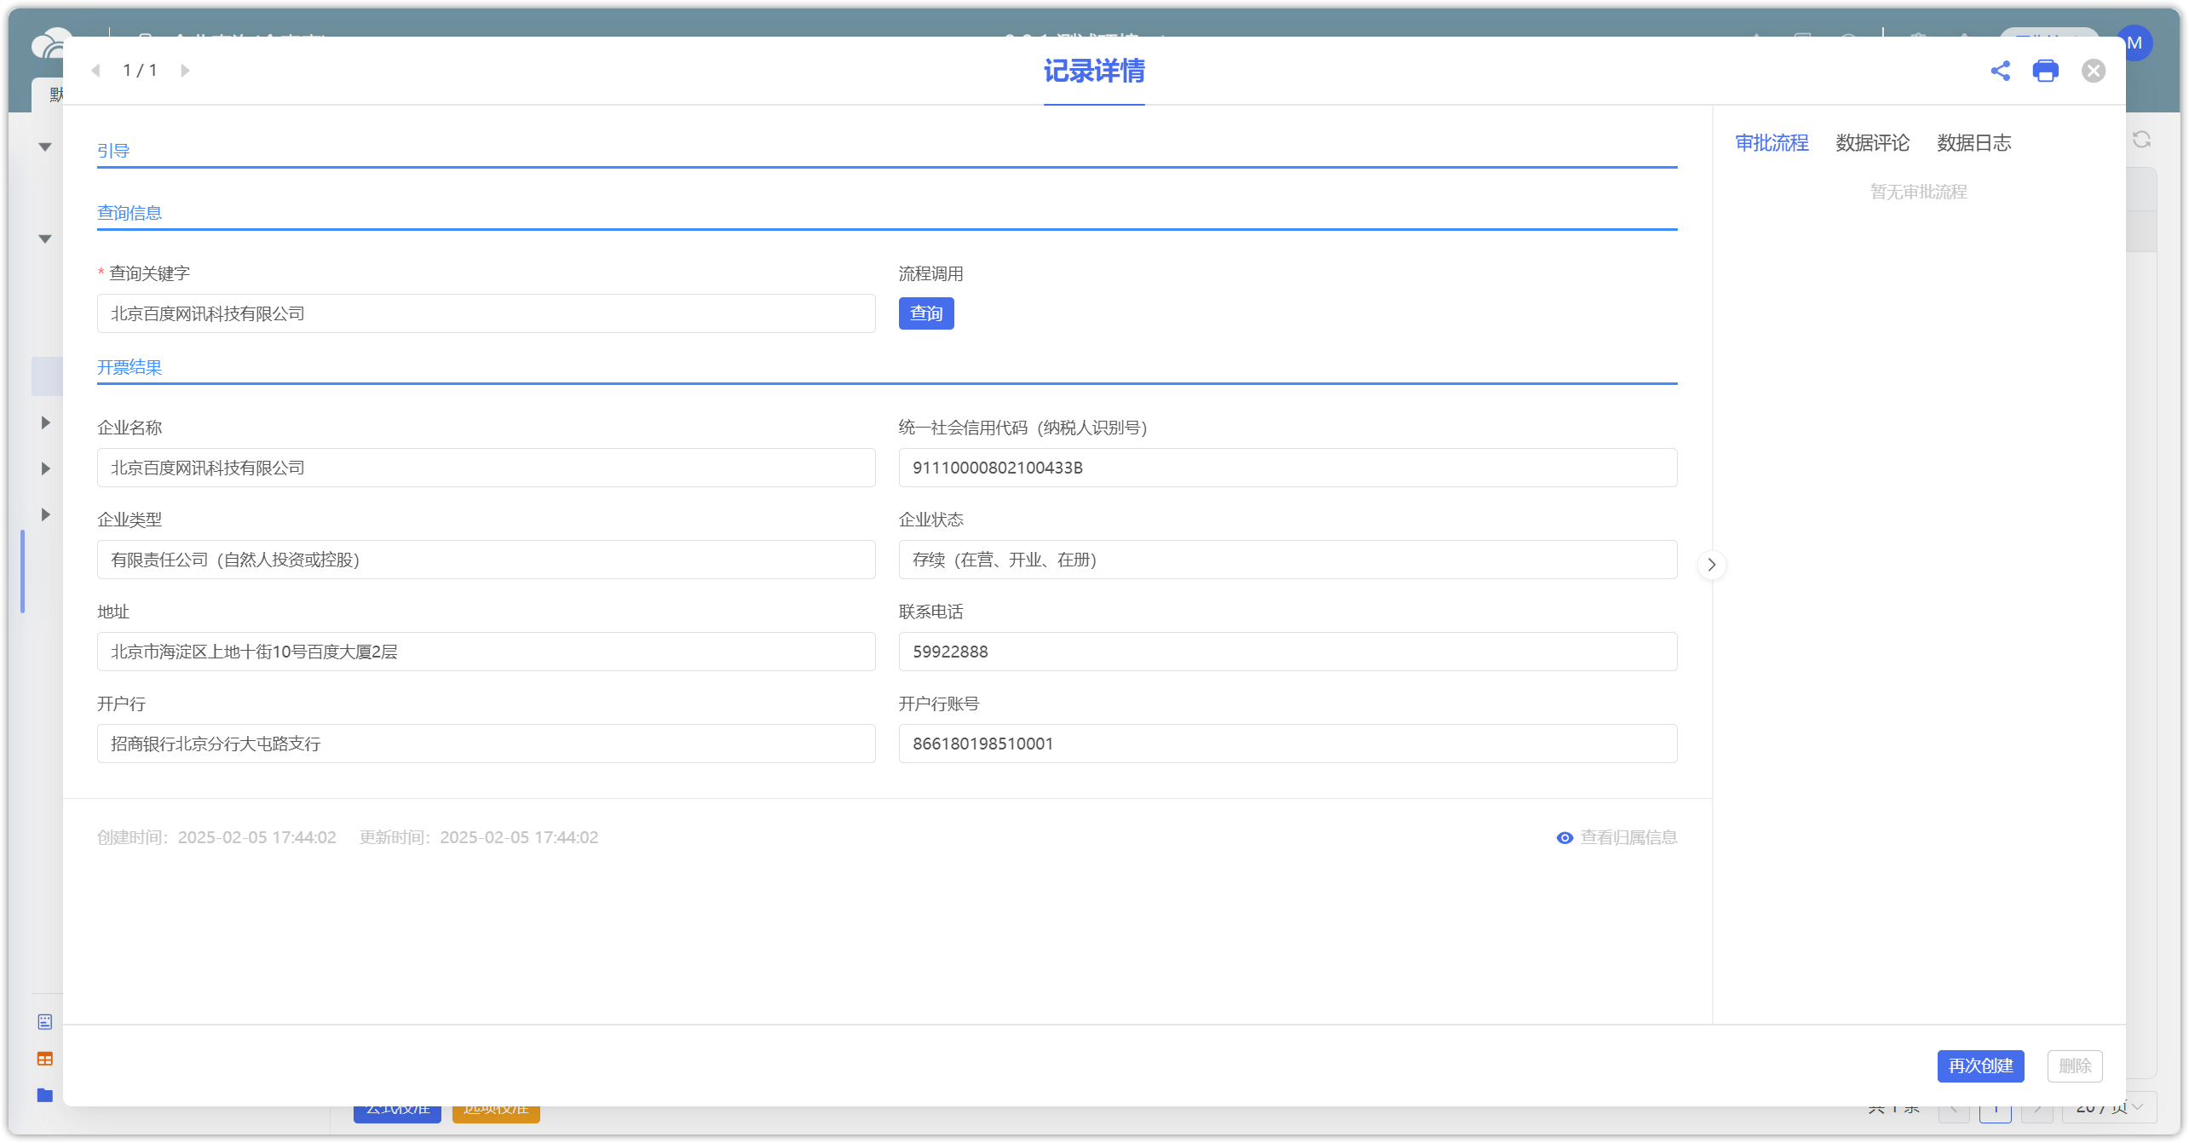2189x1143 pixels.
Task: Go to the previous record arrow
Action: (x=95, y=71)
